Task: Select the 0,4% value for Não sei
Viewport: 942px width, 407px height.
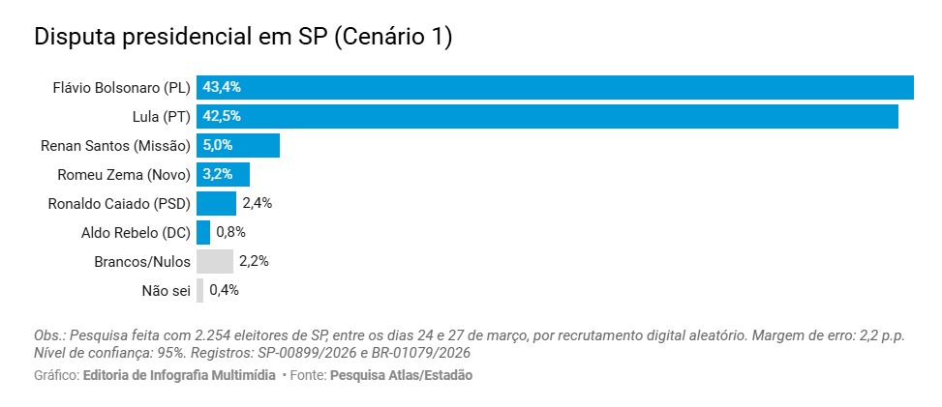Action: click(x=224, y=290)
